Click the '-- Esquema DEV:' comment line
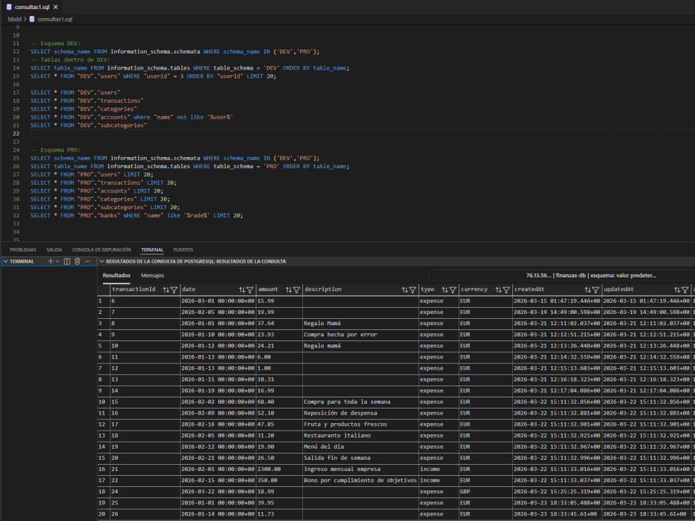The width and height of the screenshot is (695, 521). pyautogui.click(x=56, y=43)
